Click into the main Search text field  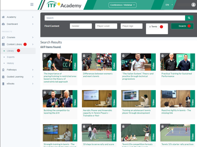tap(115, 18)
